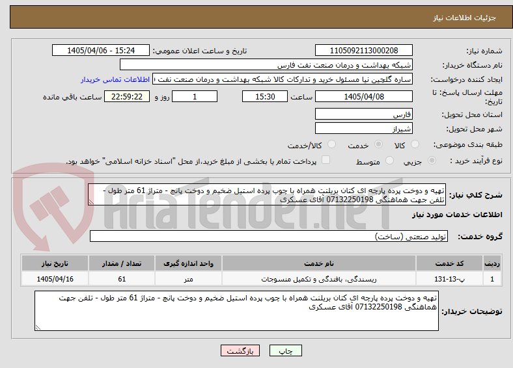Click the گروه خدمت label

pos(480,237)
